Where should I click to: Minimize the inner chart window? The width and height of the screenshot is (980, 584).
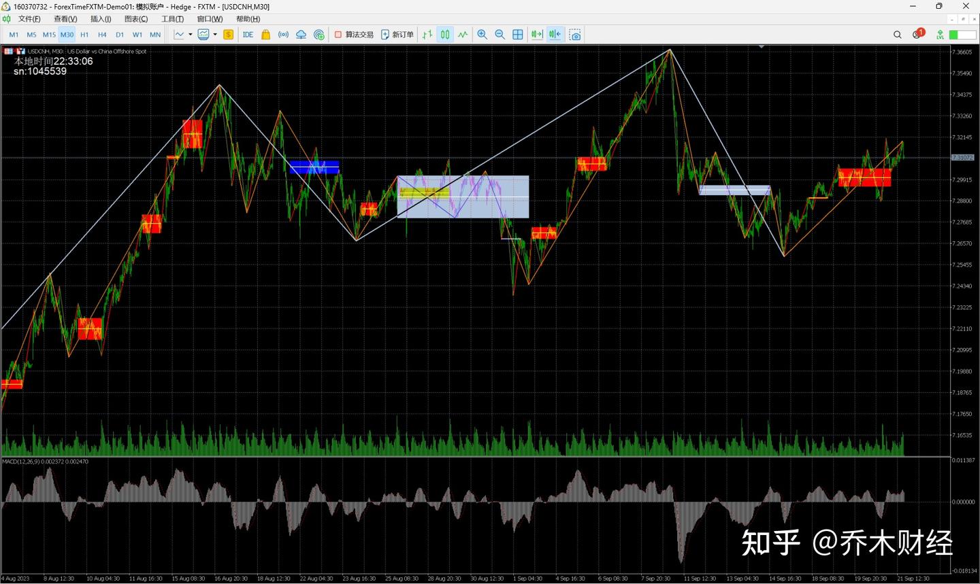point(953,19)
